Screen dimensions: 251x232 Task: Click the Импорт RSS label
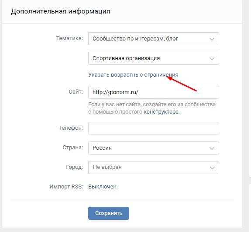(66, 187)
